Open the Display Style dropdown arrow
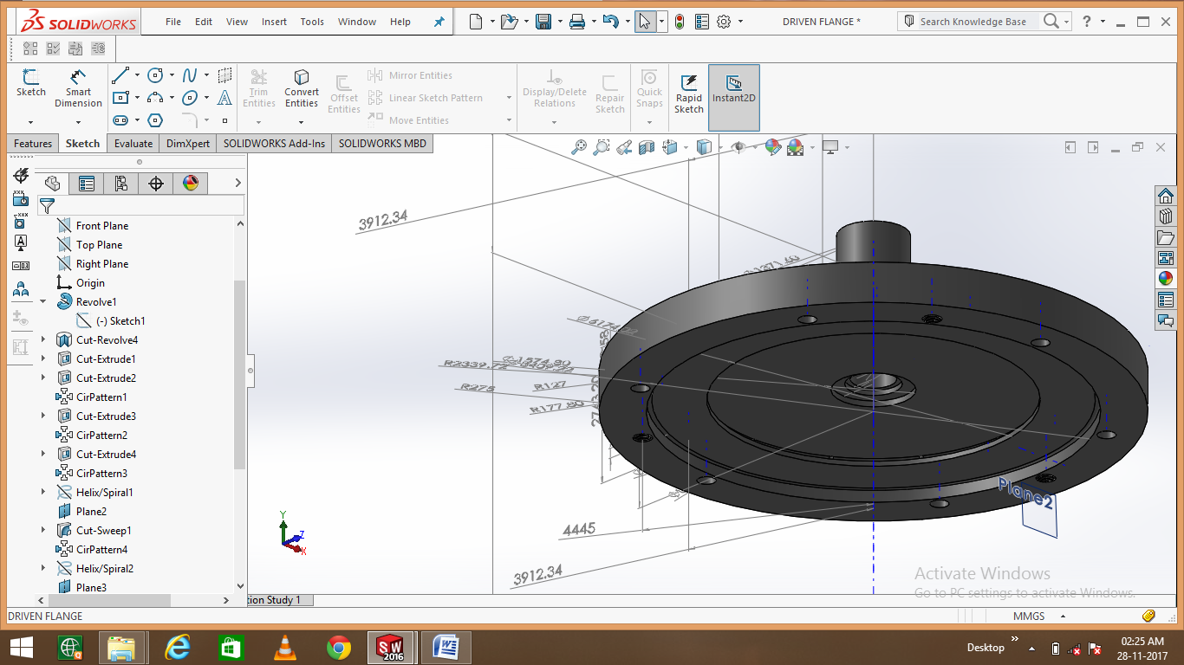The image size is (1184, 665). coord(720,147)
